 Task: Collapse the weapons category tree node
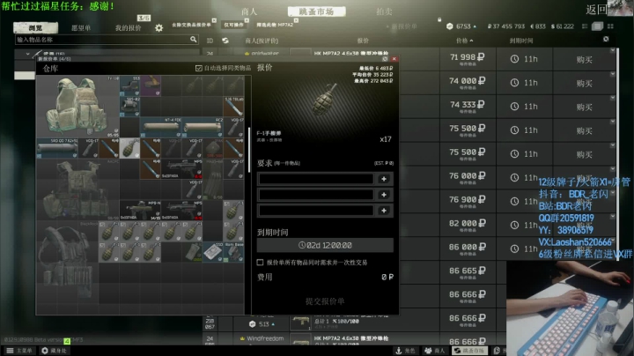pyautogui.click(x=27, y=54)
